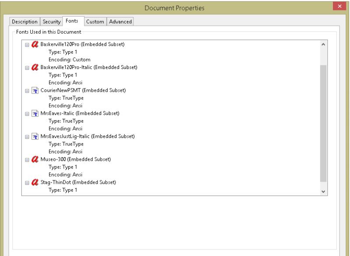Click the Stag-ThinDot Type 1 font icon
The height and width of the screenshot is (256, 350).
[x=35, y=182]
